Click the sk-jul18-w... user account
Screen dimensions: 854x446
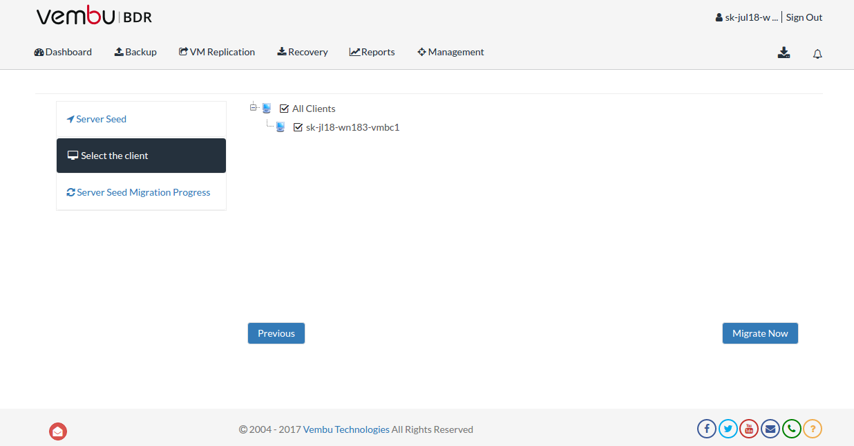pos(747,17)
